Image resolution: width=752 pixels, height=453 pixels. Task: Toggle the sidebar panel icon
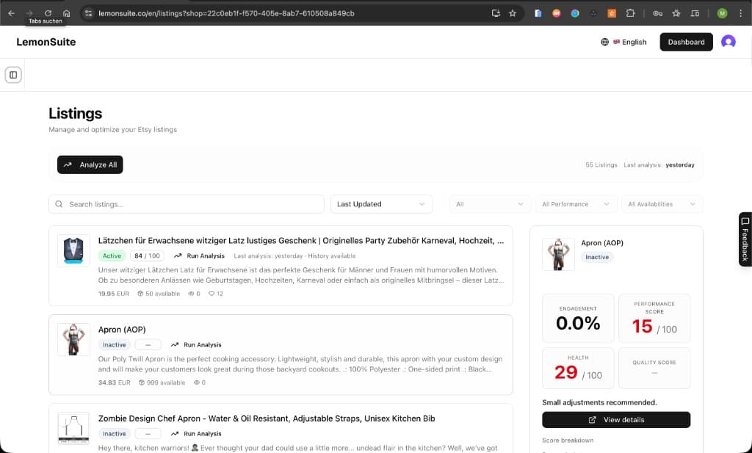(13, 75)
